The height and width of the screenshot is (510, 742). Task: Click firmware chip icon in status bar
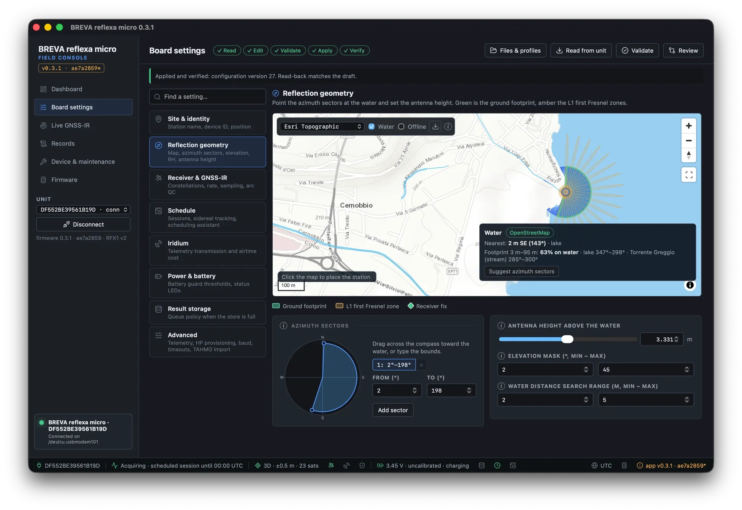624,465
